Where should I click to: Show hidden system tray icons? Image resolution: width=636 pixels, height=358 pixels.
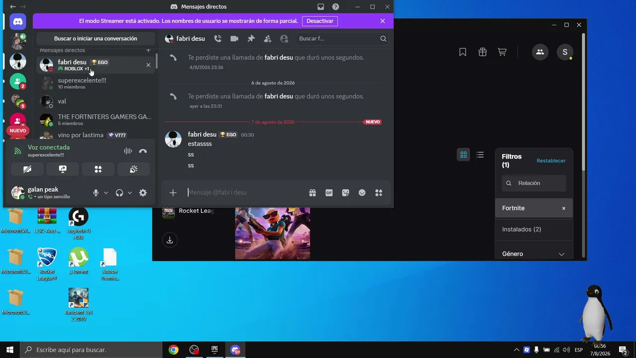(x=517, y=350)
